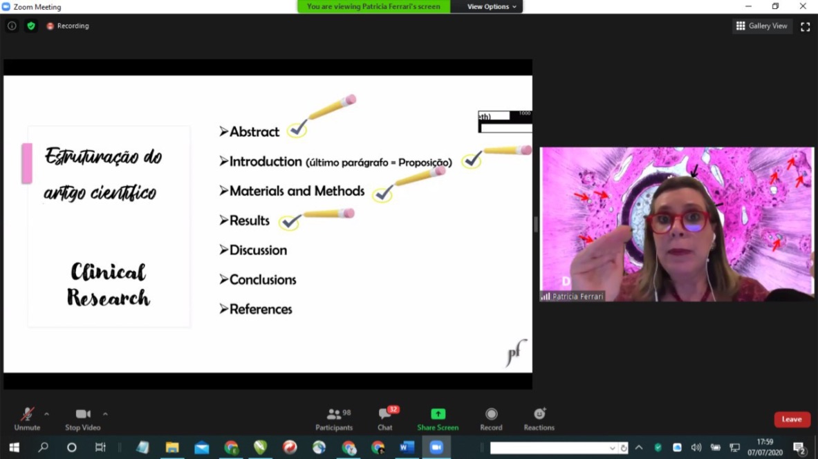Start recording with the Record button

tap(491, 418)
